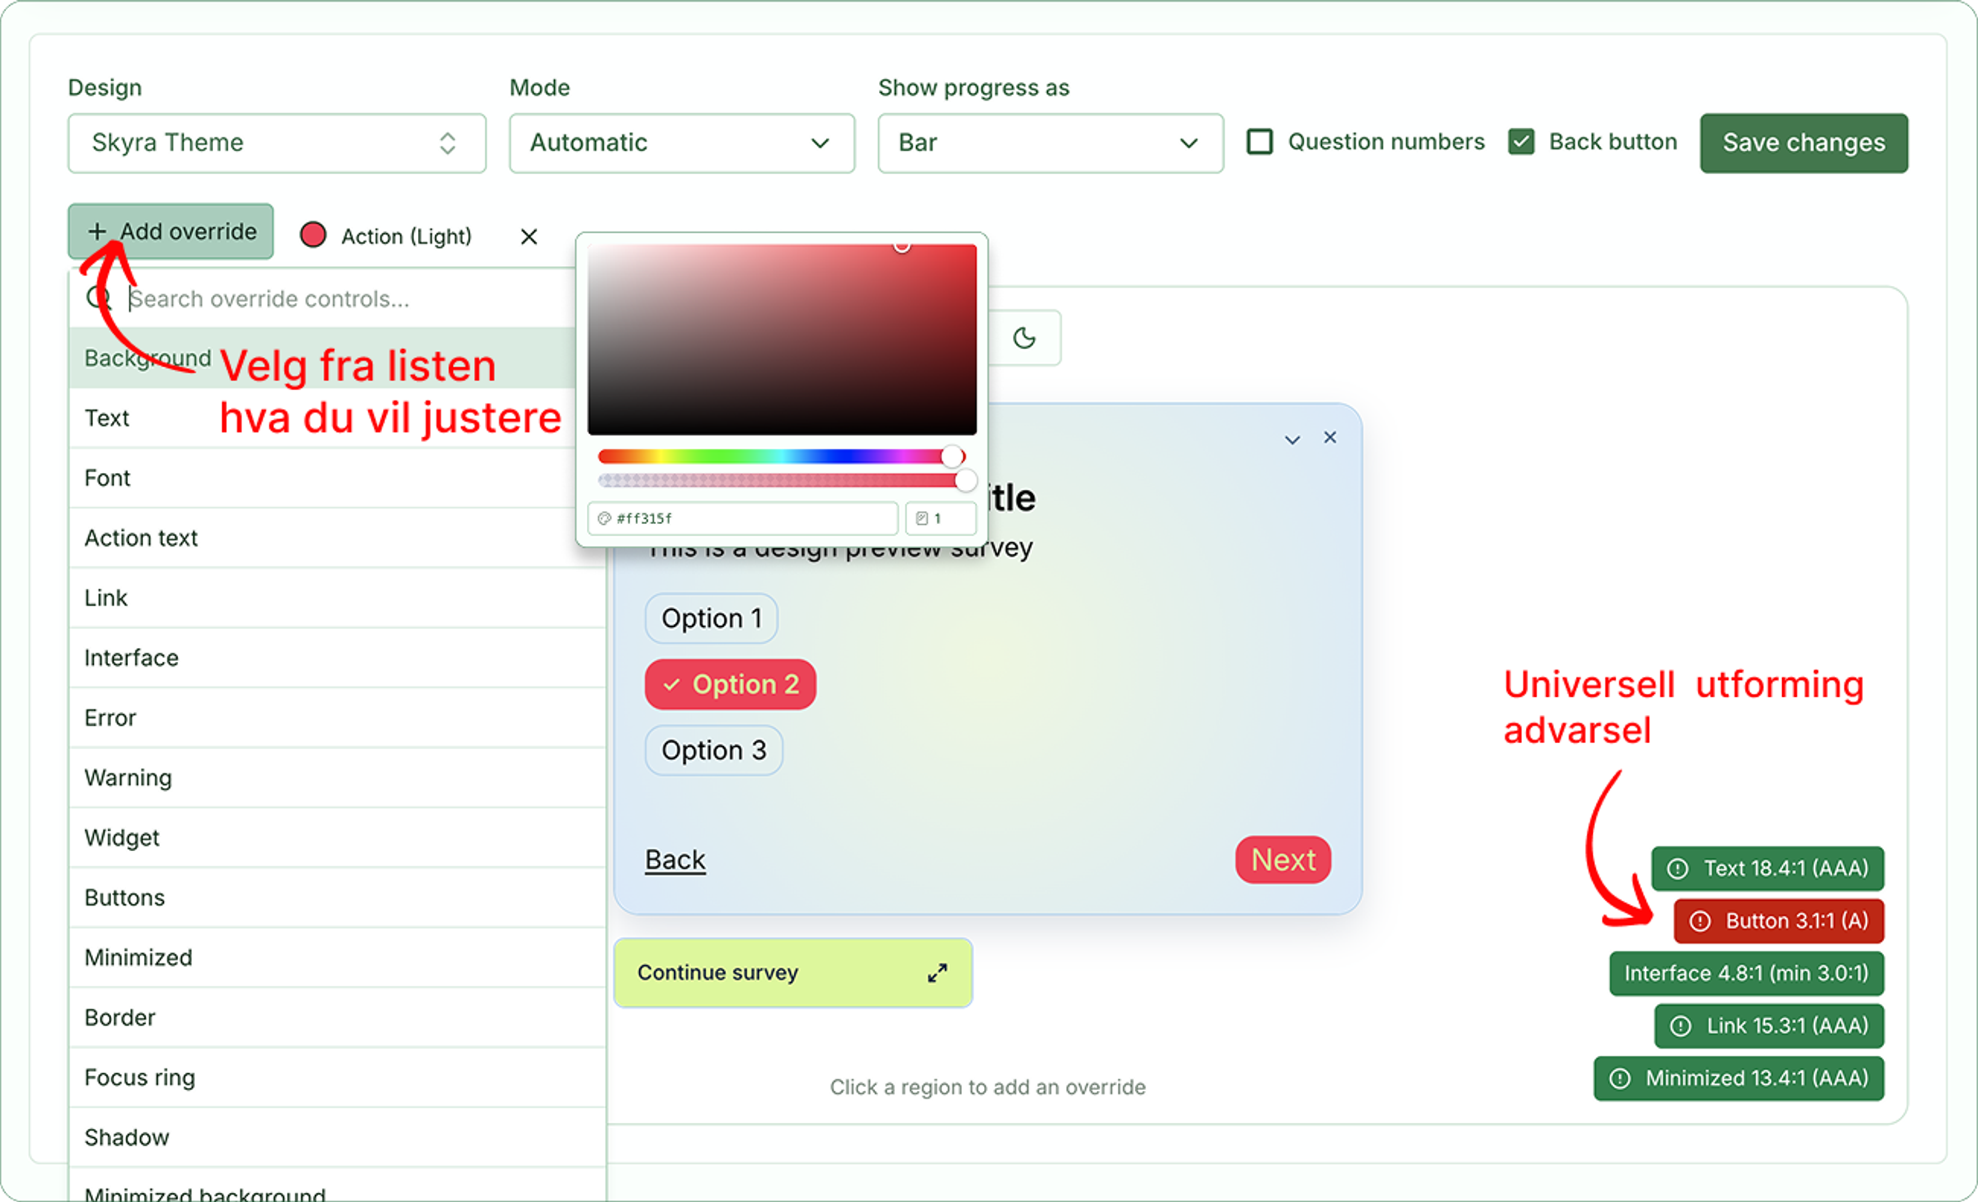Expand the Continue survey minimized widget arrows
1978x1202 pixels.
click(x=937, y=972)
